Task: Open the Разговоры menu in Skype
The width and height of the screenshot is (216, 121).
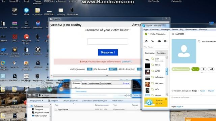Action: click(x=165, y=30)
